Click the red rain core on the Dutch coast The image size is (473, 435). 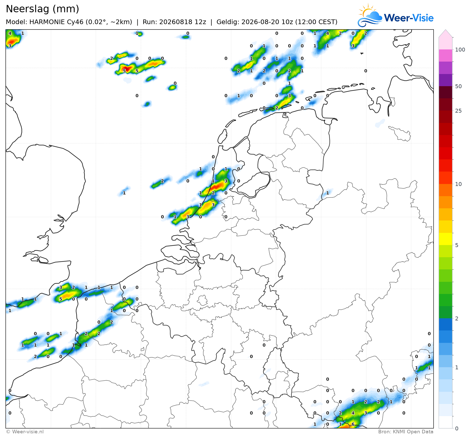pos(217,186)
